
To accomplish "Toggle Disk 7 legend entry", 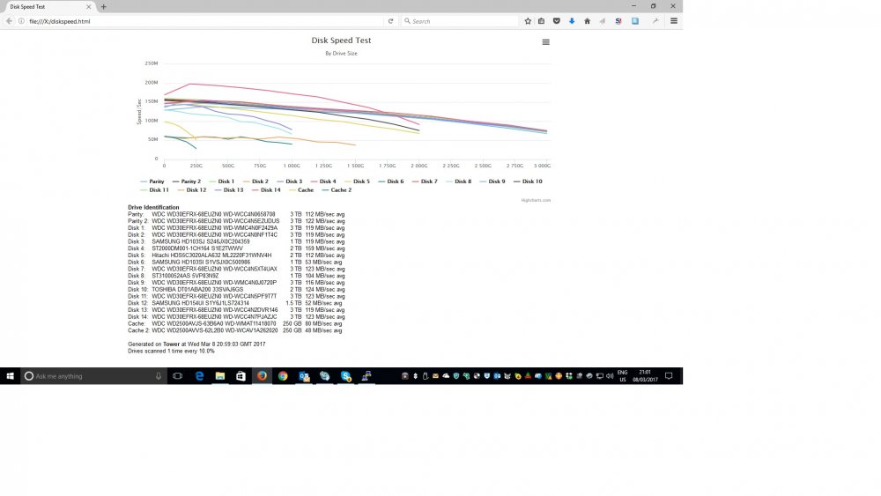I will pyautogui.click(x=425, y=181).
